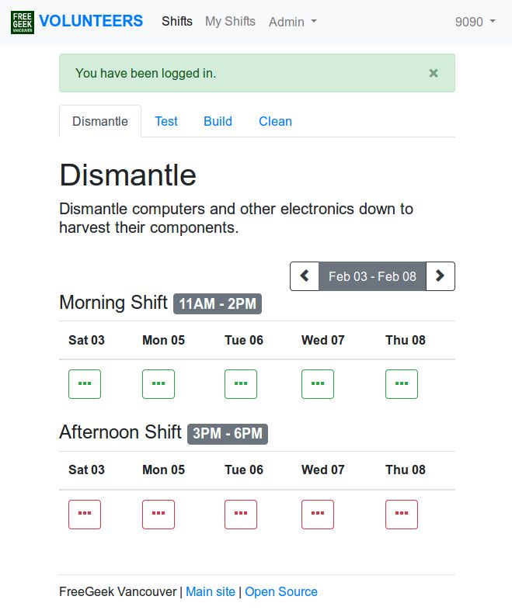
Task: Expand the Admin dropdown menu
Action: click(x=293, y=22)
